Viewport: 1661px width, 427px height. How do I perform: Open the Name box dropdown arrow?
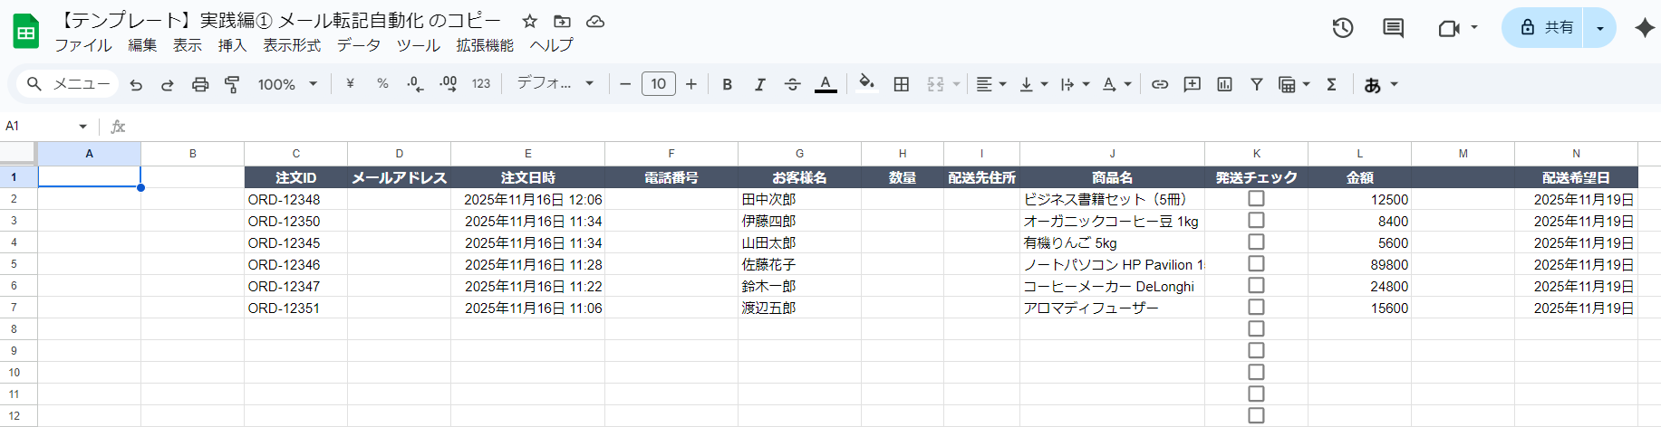tap(82, 127)
